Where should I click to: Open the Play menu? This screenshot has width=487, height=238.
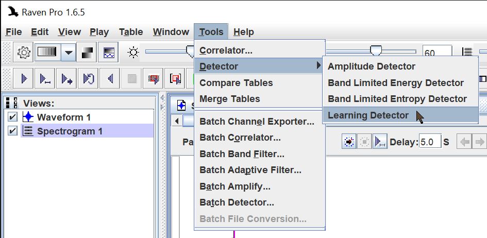(99, 31)
